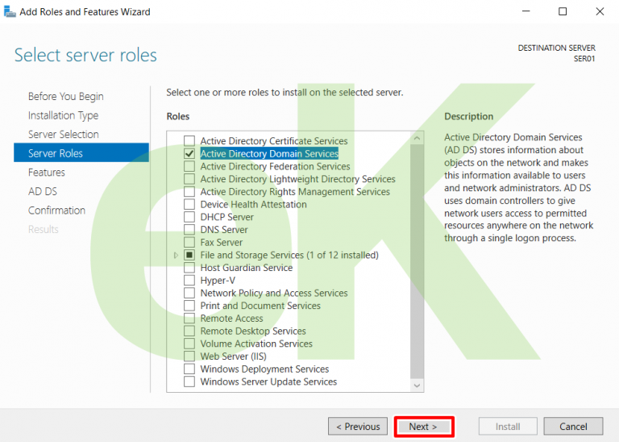Select the Web Server (IIS) label
The width and height of the screenshot is (619, 442).
[233, 357]
